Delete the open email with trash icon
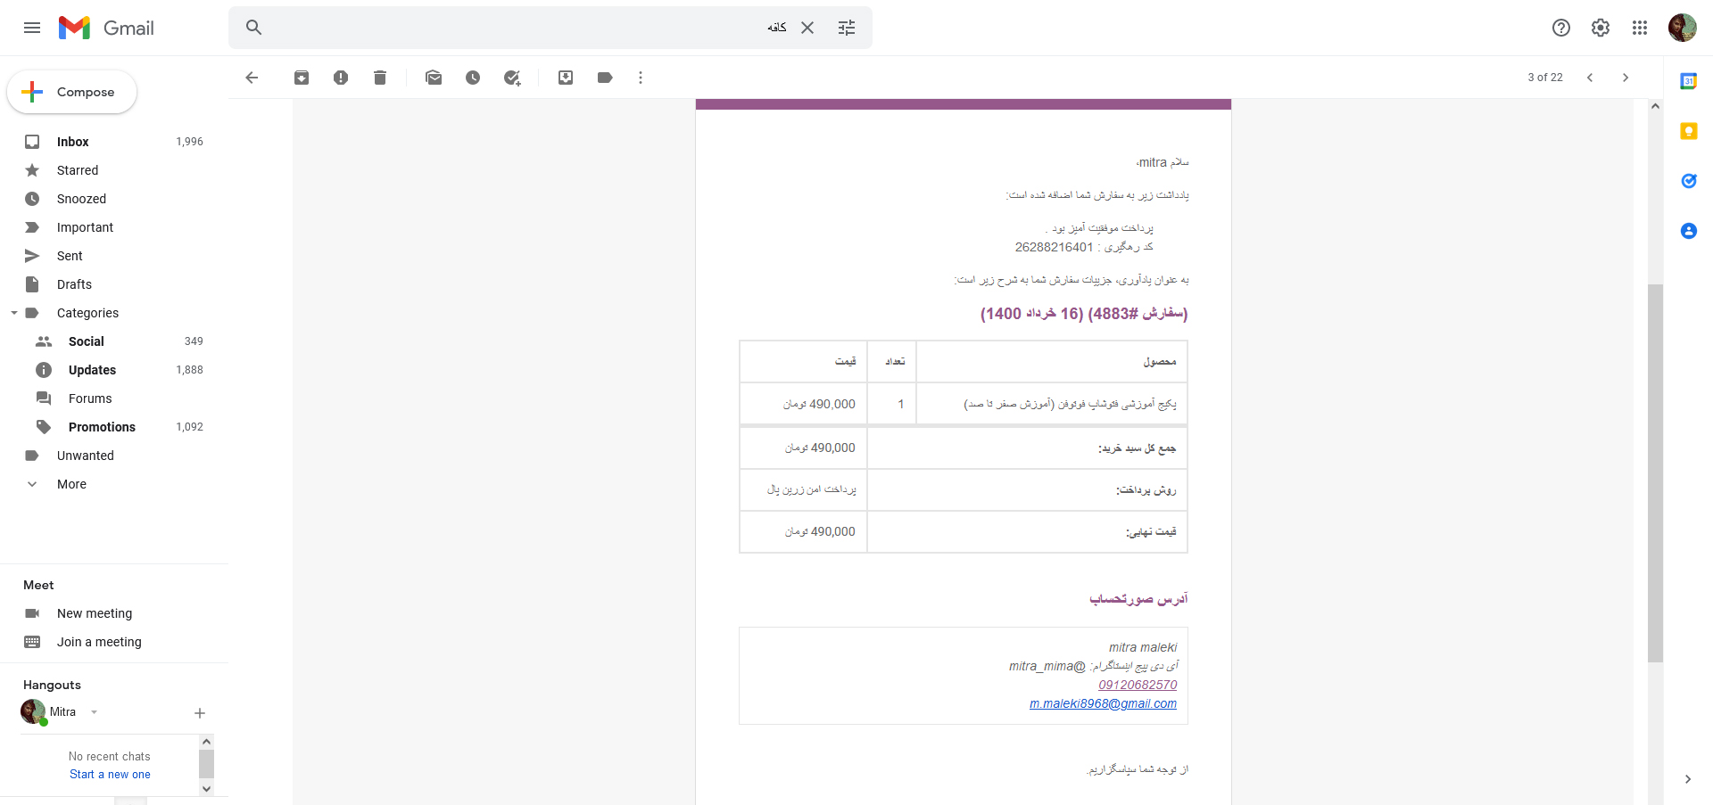Viewport: 1713px width, 805px height. tap(380, 78)
